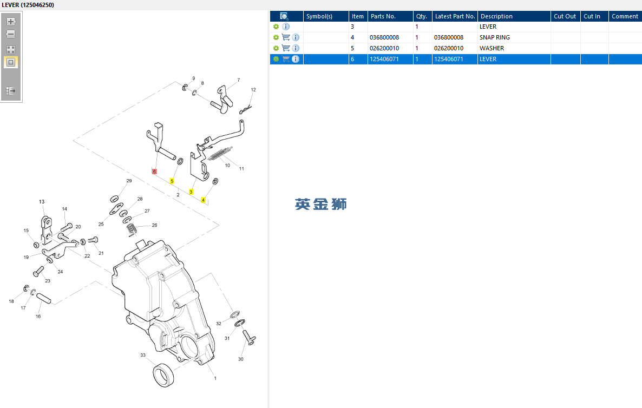Select the four-squares grid view tool
Image resolution: width=642 pixels, height=408 pixels.
point(11,50)
